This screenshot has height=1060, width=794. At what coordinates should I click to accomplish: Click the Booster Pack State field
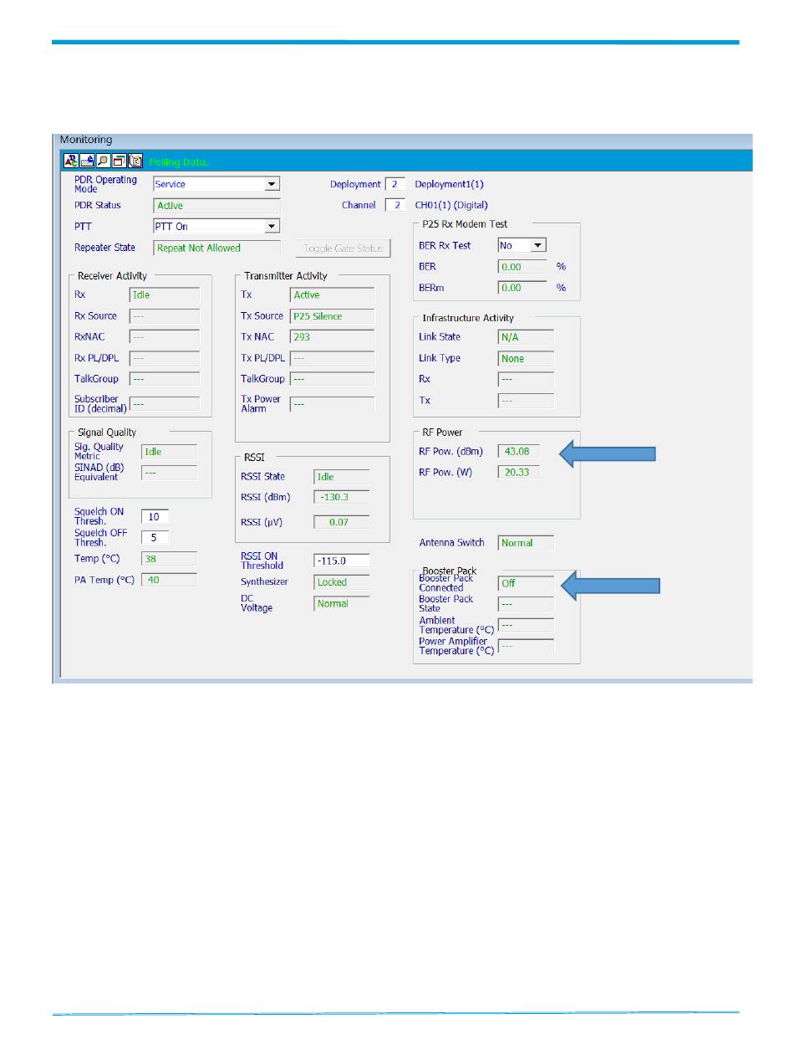coord(526,604)
